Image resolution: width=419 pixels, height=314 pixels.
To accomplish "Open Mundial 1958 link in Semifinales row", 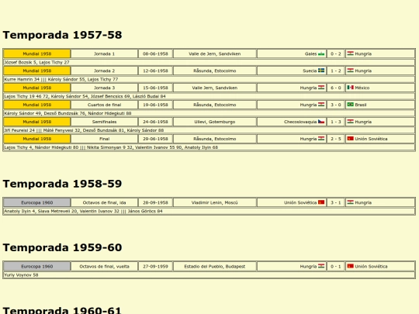I will click(x=37, y=122).
